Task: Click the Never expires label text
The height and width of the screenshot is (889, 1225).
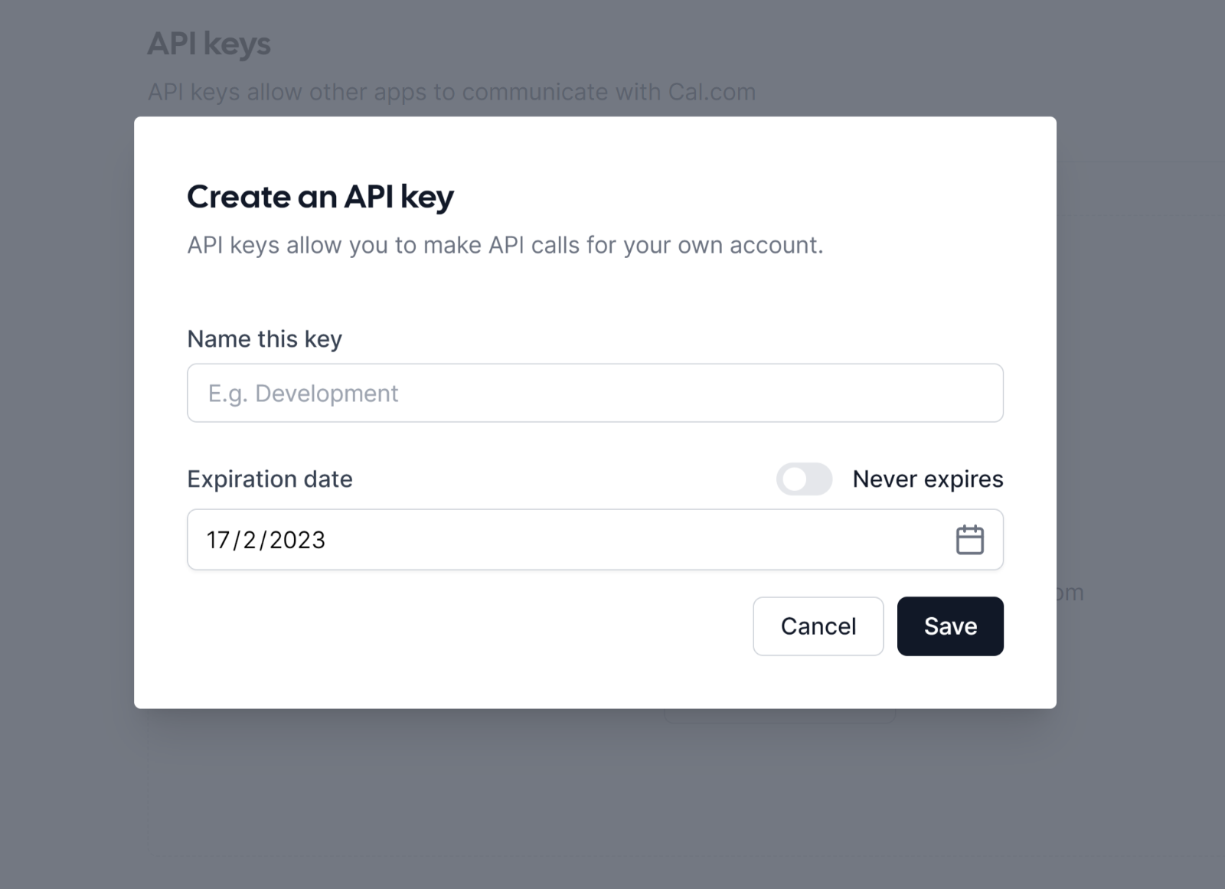Action: tap(928, 479)
